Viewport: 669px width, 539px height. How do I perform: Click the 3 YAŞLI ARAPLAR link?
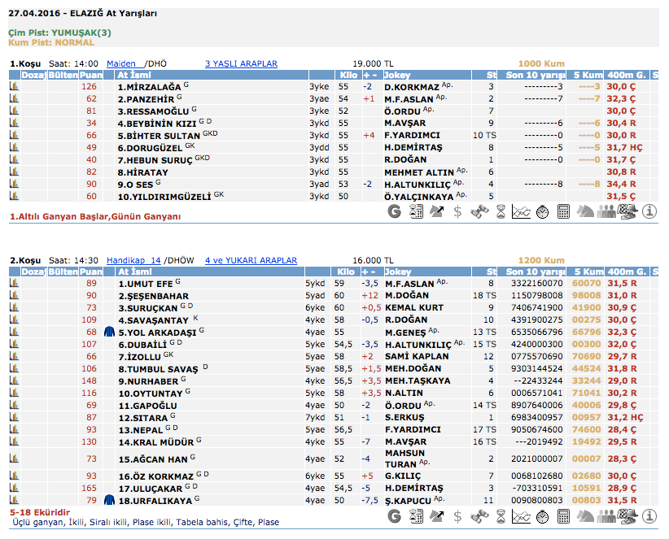point(241,63)
